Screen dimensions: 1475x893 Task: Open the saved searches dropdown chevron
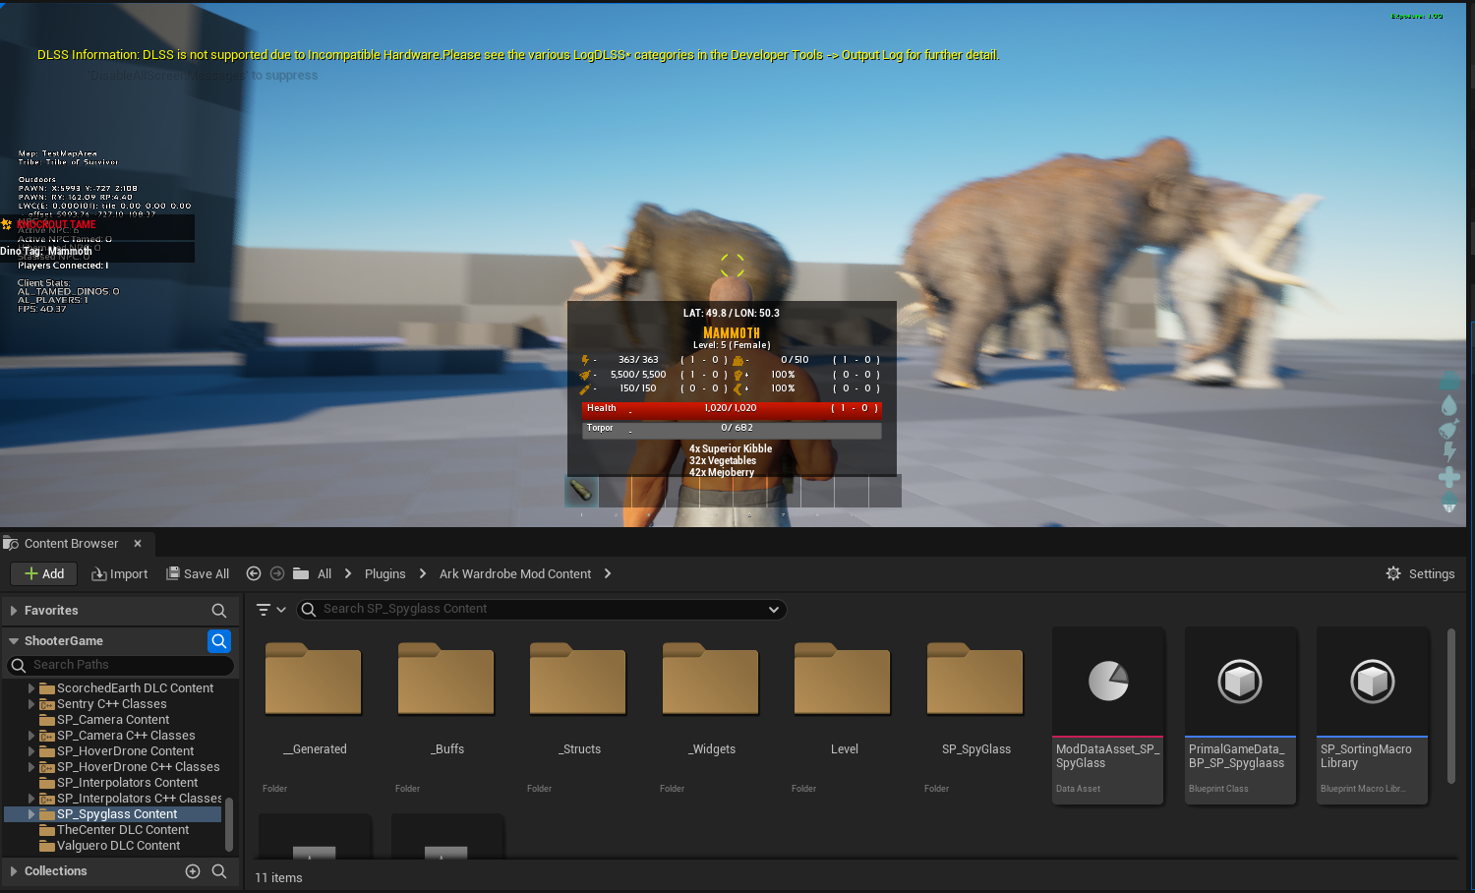point(774,610)
